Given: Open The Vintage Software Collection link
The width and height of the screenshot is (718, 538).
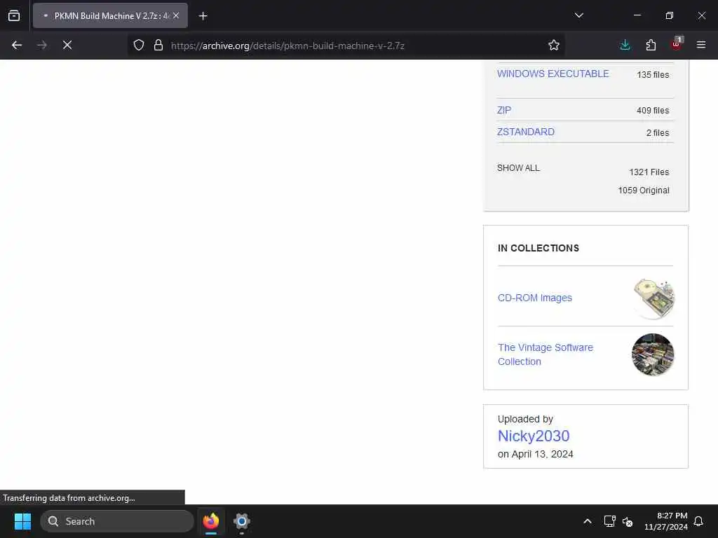Looking at the screenshot, I should pos(546,354).
